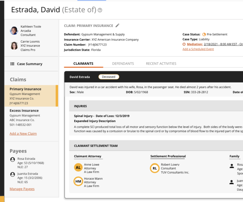Click Juanita Estrada's payee person icon
The width and height of the screenshot is (243, 202).
point(13,174)
